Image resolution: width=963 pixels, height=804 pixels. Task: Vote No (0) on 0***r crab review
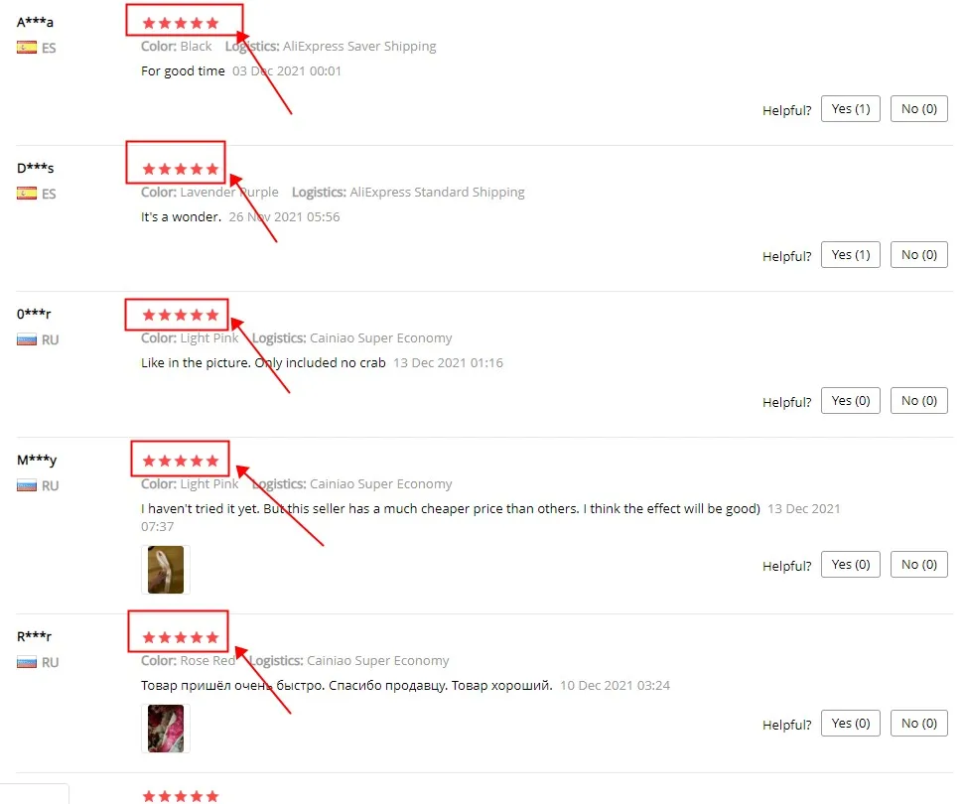click(918, 400)
